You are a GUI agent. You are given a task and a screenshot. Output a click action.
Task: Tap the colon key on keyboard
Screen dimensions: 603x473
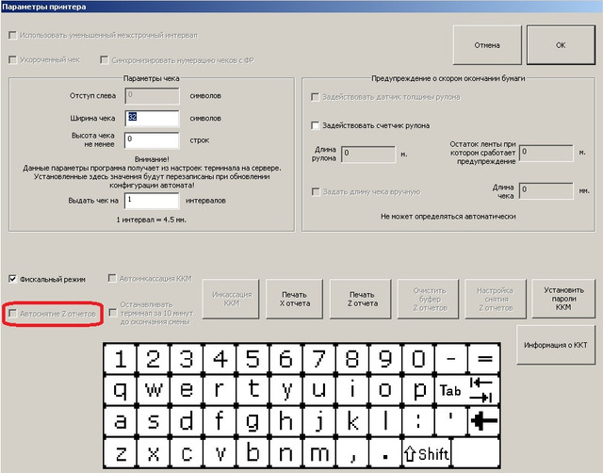click(418, 421)
